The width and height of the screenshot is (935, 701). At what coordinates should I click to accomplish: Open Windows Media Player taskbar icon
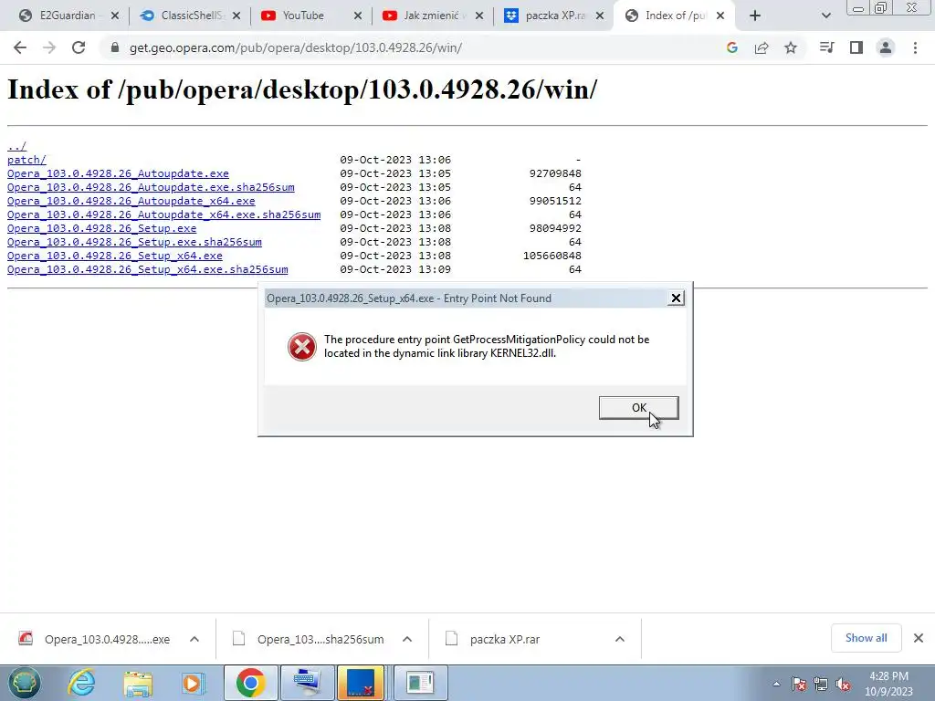192,683
